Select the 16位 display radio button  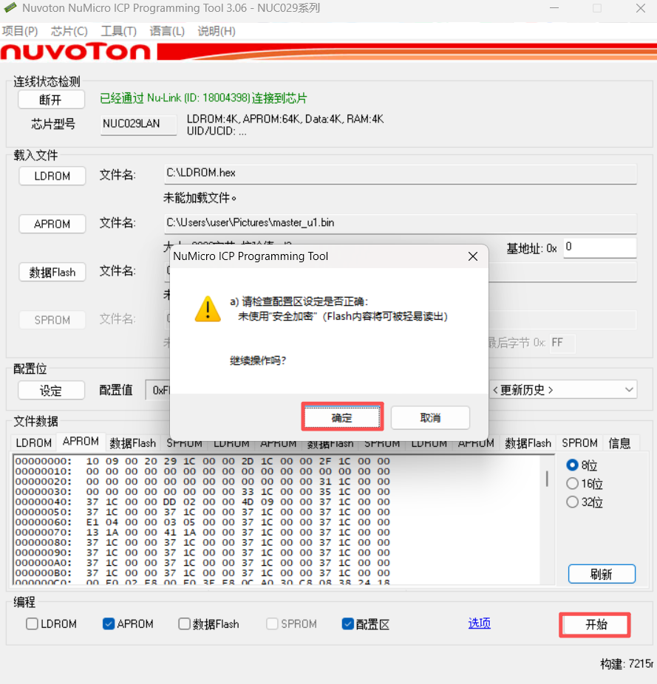[572, 484]
